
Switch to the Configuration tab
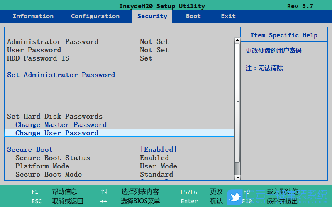click(95, 16)
